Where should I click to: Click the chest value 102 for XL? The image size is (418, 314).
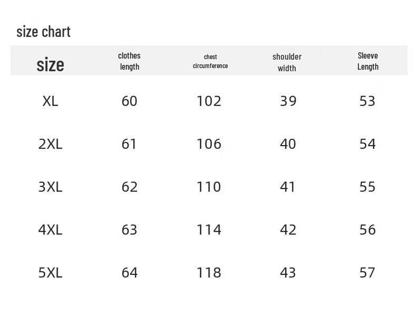[209, 101]
